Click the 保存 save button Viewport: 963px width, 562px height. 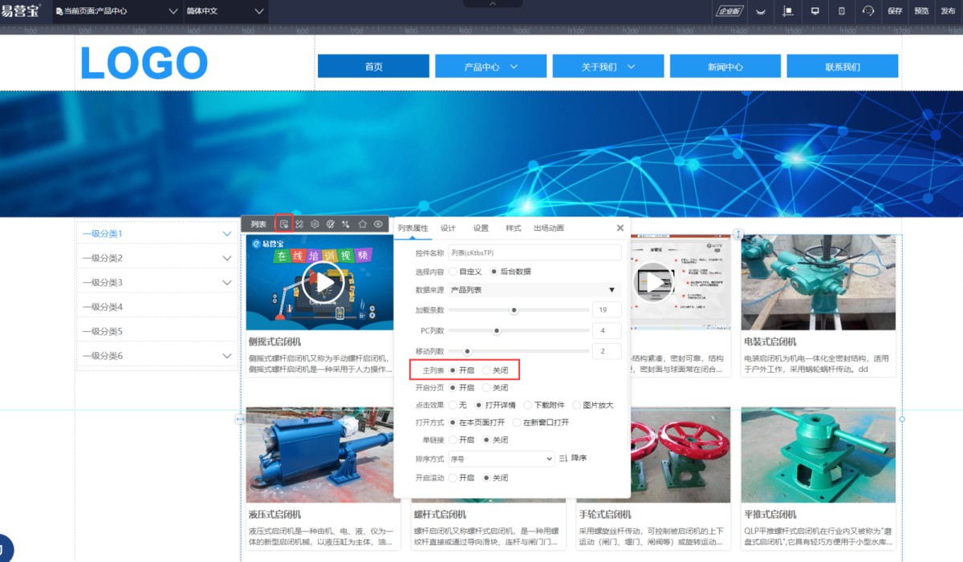[895, 11]
